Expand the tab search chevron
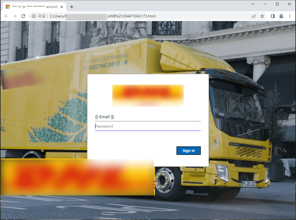The width and height of the screenshot is (296, 220). [253, 4]
